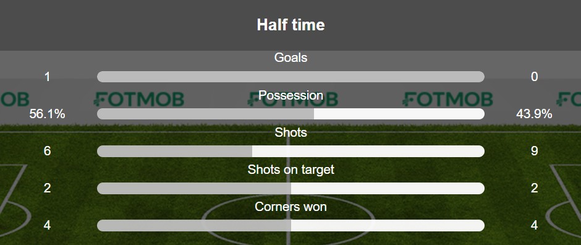Select home team's 4 corners value

click(47, 225)
